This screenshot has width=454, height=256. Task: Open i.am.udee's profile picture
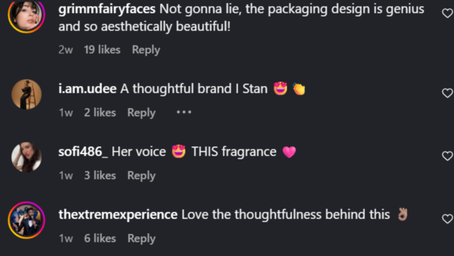[x=27, y=94]
